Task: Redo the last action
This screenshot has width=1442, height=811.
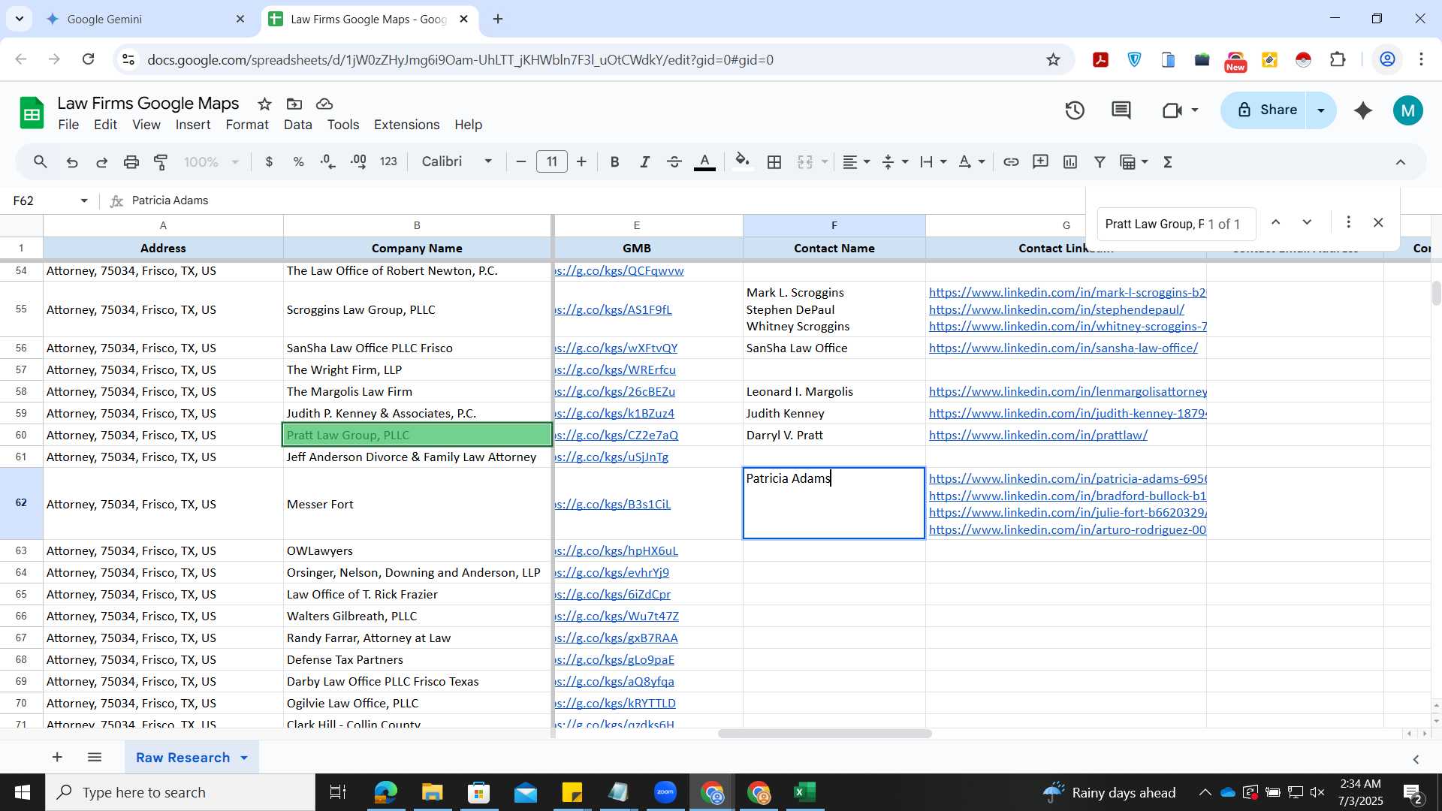Action: tap(101, 161)
